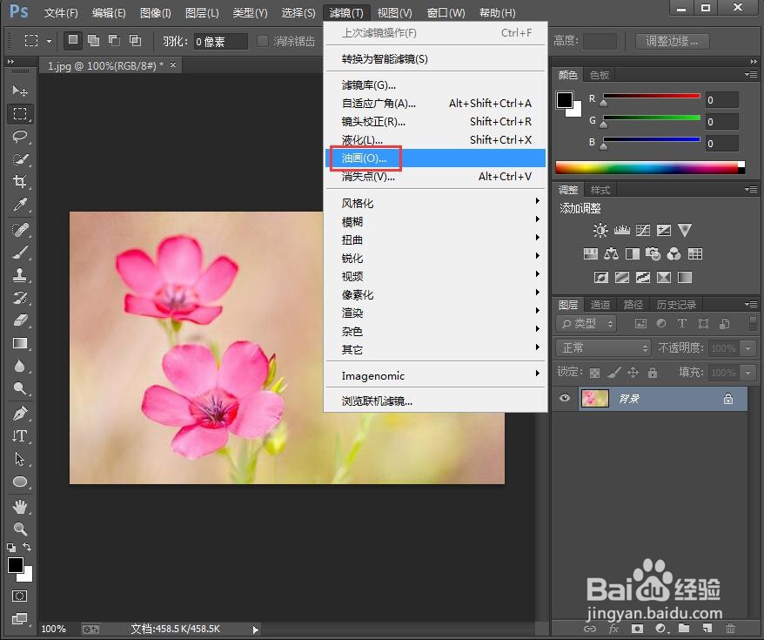The width and height of the screenshot is (764, 640).
Task: Select the Blur tool
Action: pyautogui.click(x=19, y=366)
